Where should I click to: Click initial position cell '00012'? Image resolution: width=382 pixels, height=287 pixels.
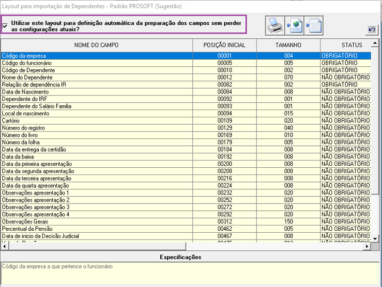(224, 78)
